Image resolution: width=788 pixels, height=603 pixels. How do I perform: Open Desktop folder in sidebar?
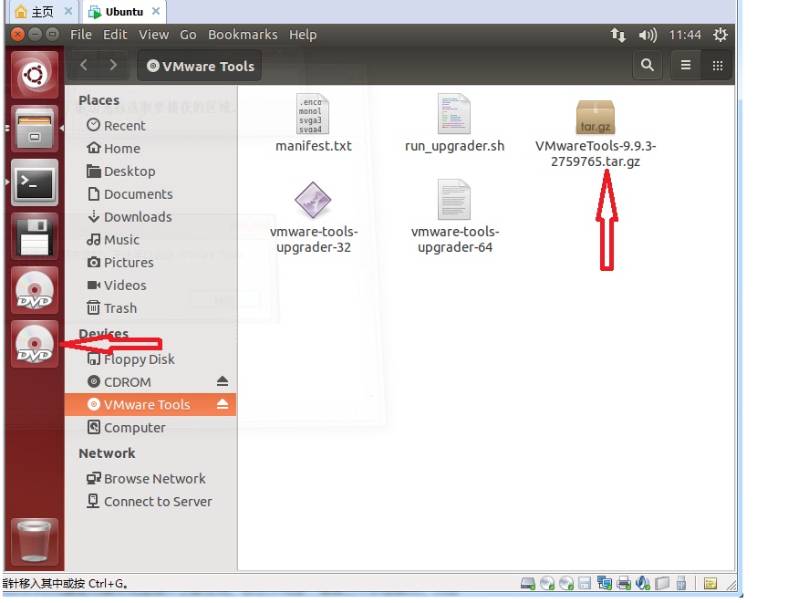pos(150,171)
